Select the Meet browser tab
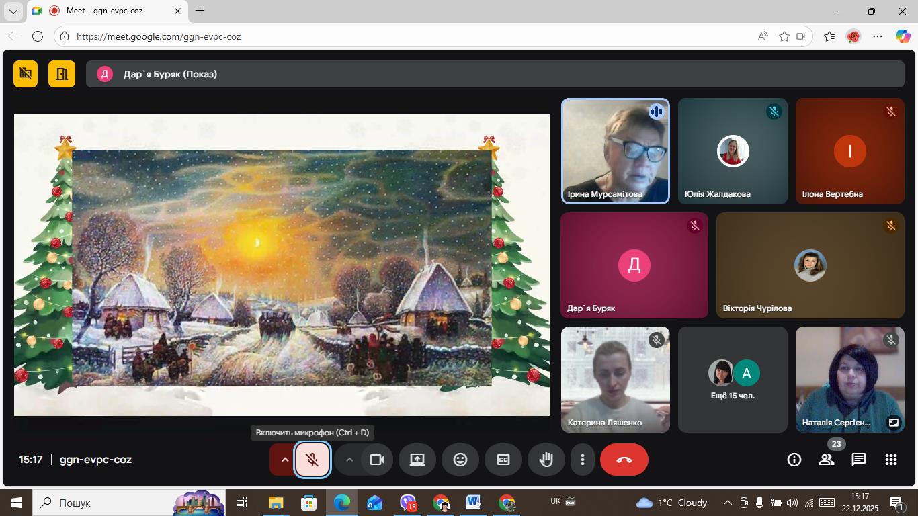Viewport: 918px width, 516px height. [108, 11]
